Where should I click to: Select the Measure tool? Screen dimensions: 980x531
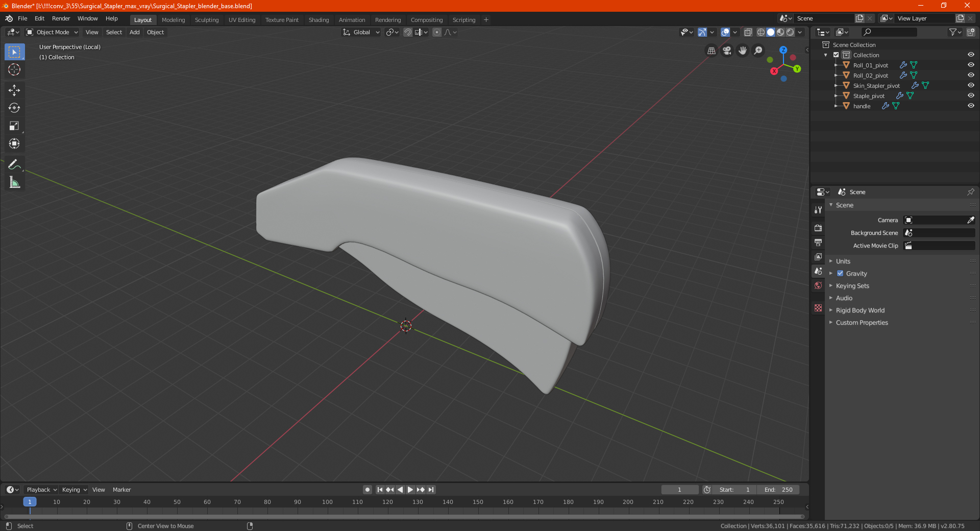pyautogui.click(x=14, y=182)
